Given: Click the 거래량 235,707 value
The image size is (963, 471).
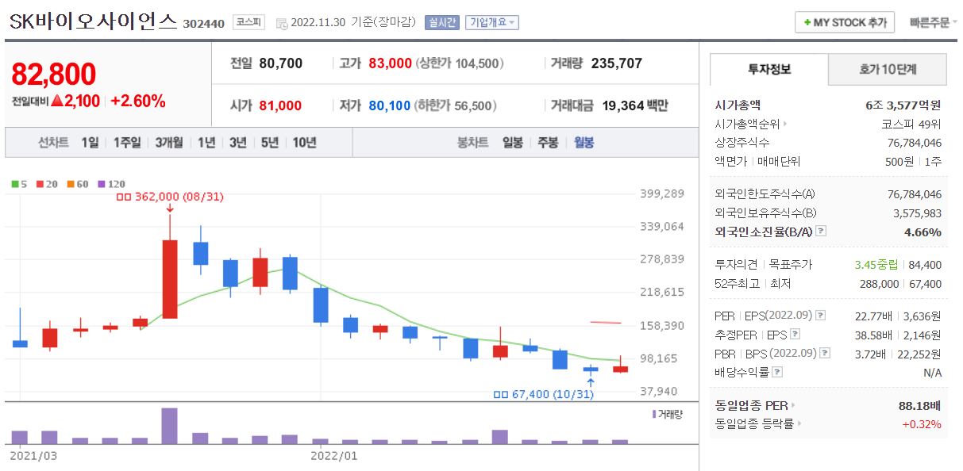Looking at the screenshot, I should tap(617, 63).
